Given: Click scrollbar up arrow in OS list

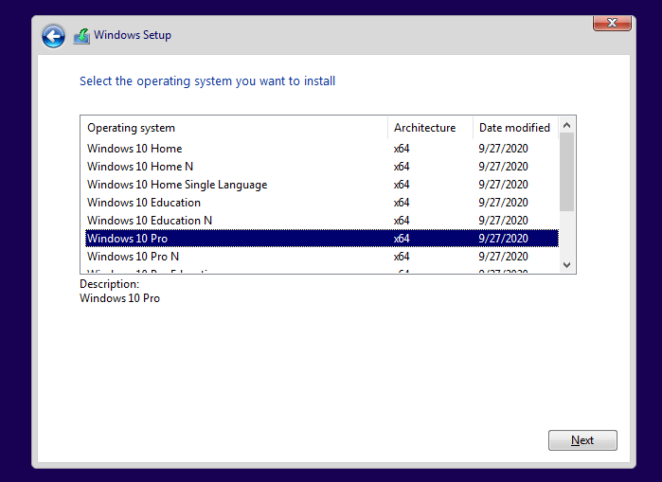Looking at the screenshot, I should pyautogui.click(x=566, y=125).
